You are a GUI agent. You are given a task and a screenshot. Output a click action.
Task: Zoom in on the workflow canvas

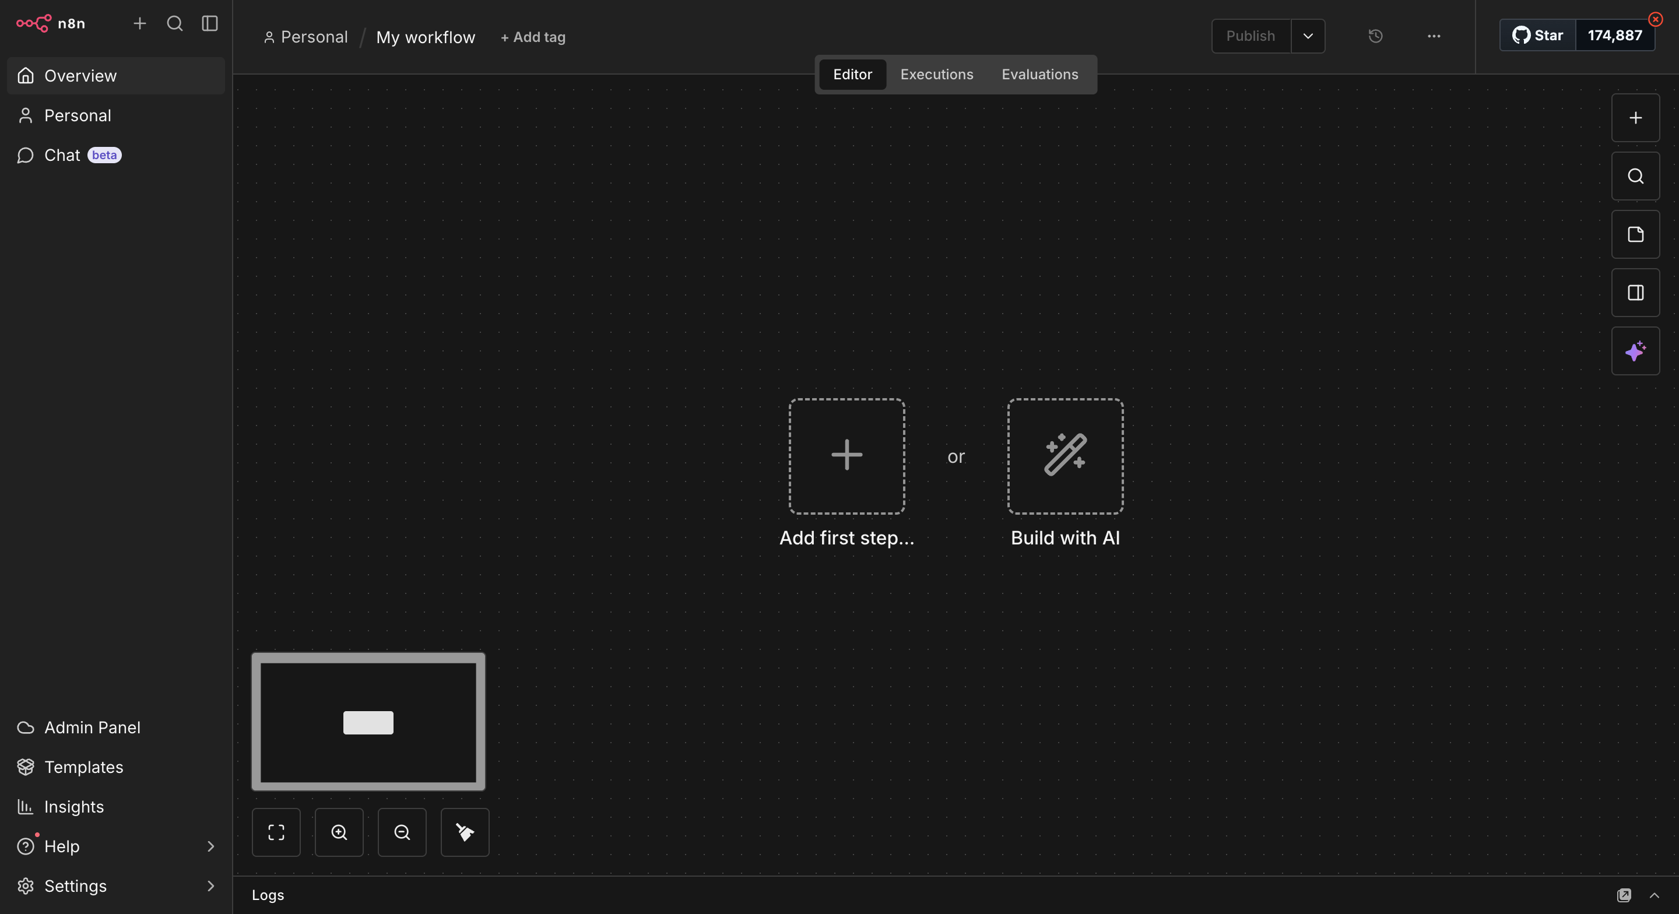point(339,832)
